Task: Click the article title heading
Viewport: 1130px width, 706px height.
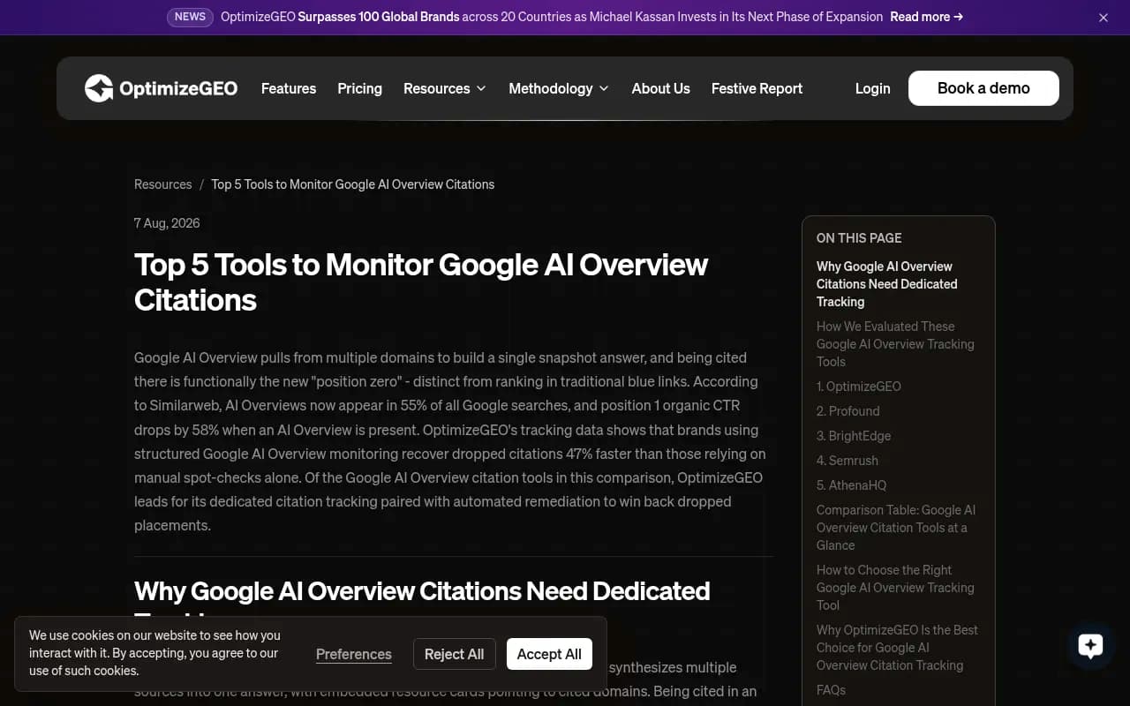Action: [x=421, y=282]
